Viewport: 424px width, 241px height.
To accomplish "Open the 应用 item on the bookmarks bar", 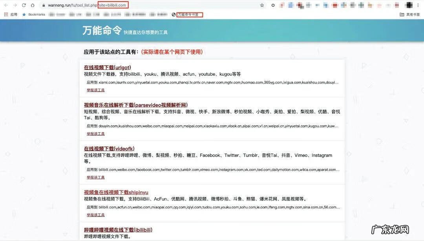I will click(x=13, y=15).
